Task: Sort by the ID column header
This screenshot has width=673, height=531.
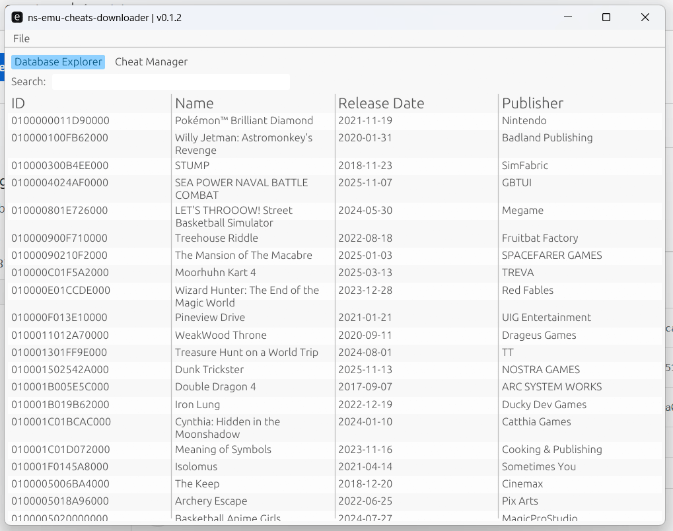Action: click(18, 104)
